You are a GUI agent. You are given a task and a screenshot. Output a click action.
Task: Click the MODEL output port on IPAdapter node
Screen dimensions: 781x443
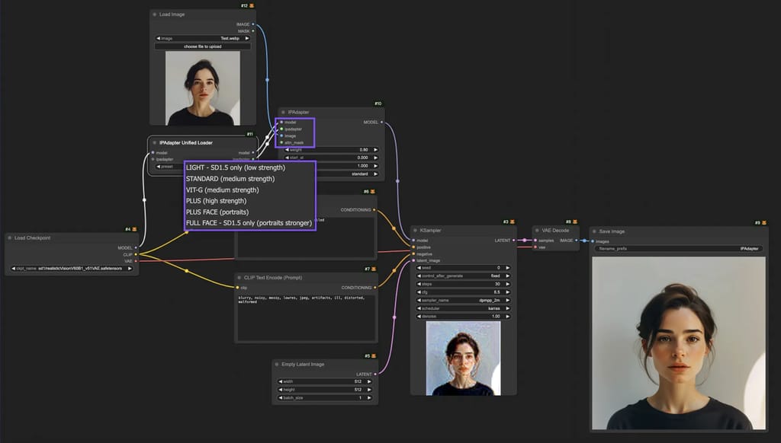click(381, 122)
